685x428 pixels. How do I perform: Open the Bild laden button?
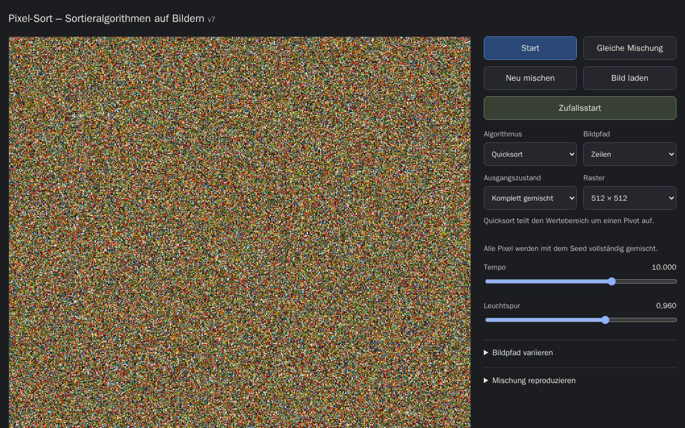[x=630, y=78]
